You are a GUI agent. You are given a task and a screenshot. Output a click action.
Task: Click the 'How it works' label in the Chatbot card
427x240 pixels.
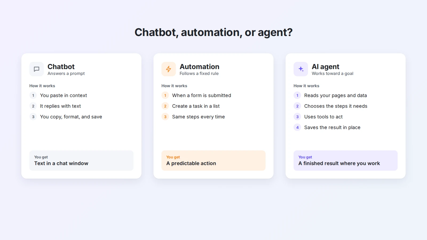pyautogui.click(x=42, y=86)
